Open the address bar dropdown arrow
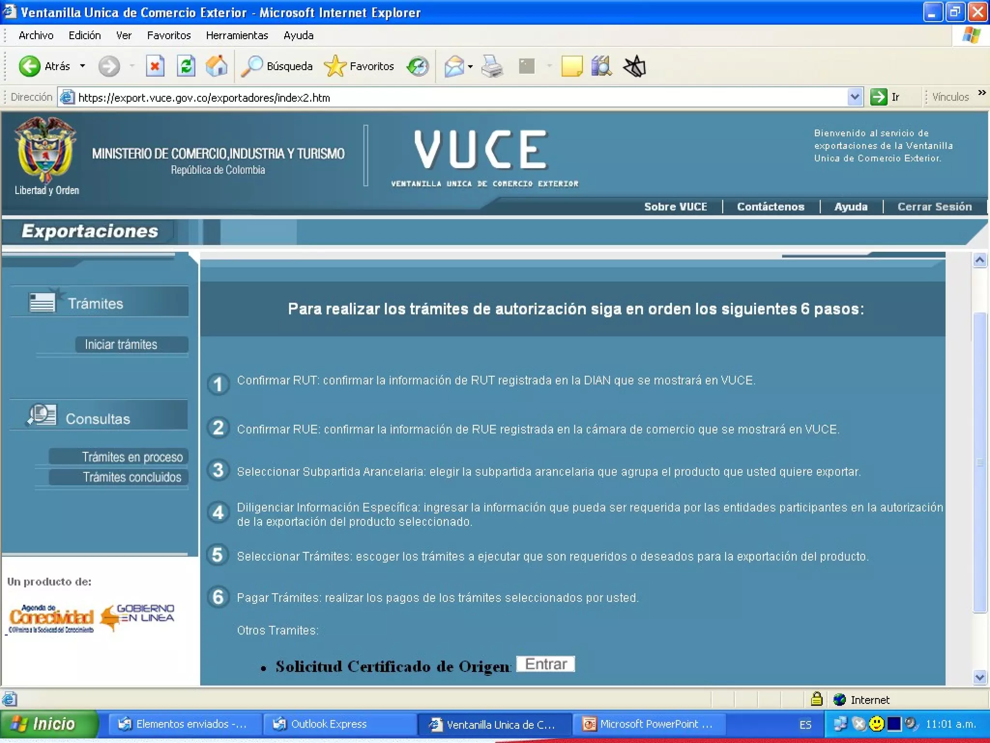990x743 pixels. pos(854,97)
